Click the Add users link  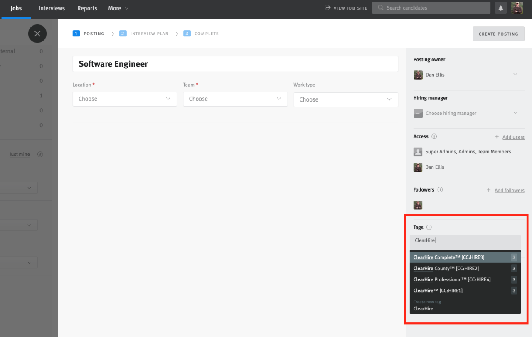coord(513,137)
